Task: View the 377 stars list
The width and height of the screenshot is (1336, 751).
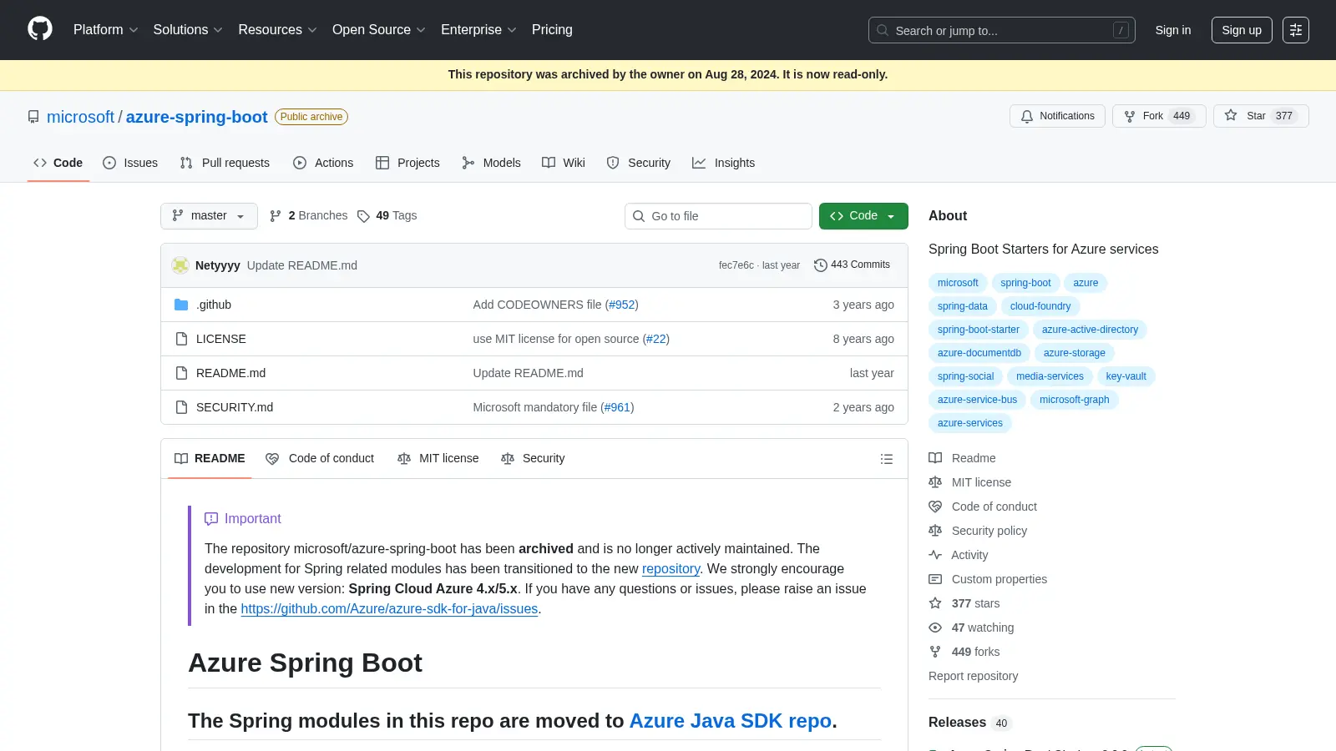Action: coord(964,603)
